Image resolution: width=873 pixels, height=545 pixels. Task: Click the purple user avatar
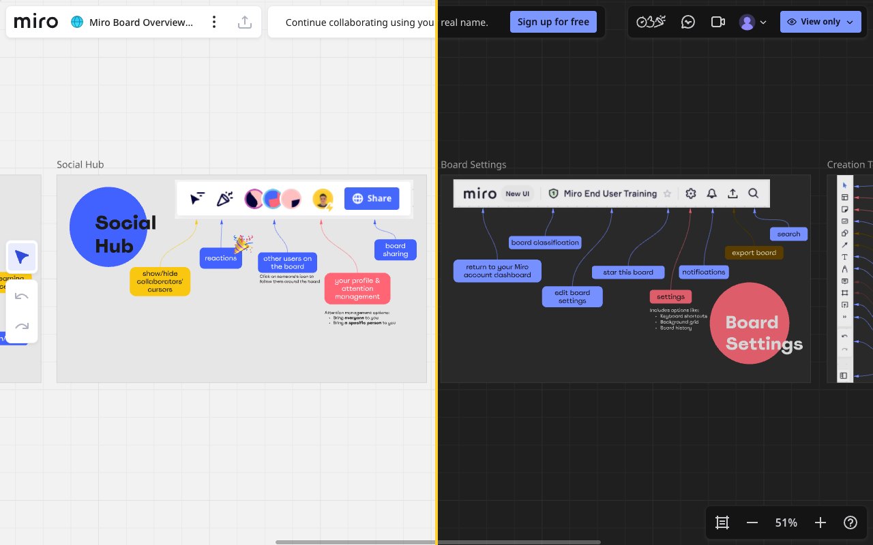[747, 22]
